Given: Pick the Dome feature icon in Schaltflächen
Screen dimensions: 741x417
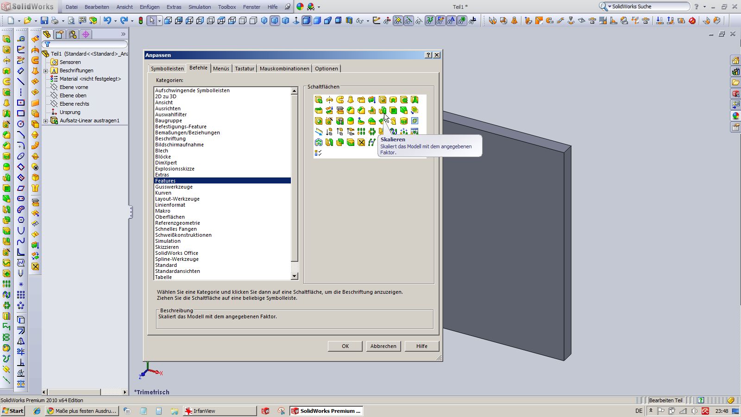Looking at the screenshot, I should point(351,121).
